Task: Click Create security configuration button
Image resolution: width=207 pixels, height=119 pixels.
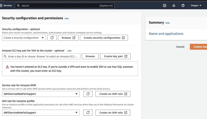Action: (x=104, y=38)
